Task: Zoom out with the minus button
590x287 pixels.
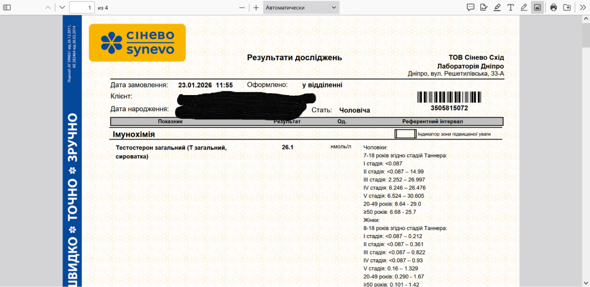Action: tap(242, 8)
